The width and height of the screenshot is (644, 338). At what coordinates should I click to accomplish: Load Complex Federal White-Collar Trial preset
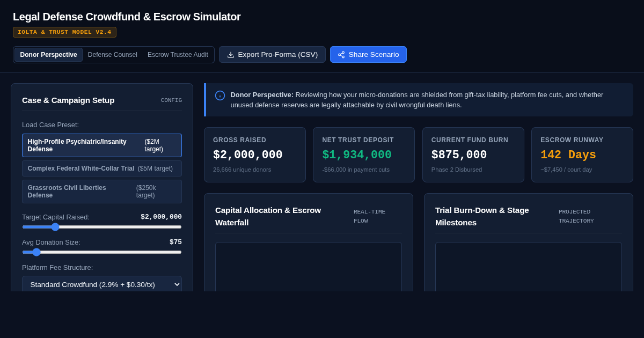pyautogui.click(x=102, y=168)
